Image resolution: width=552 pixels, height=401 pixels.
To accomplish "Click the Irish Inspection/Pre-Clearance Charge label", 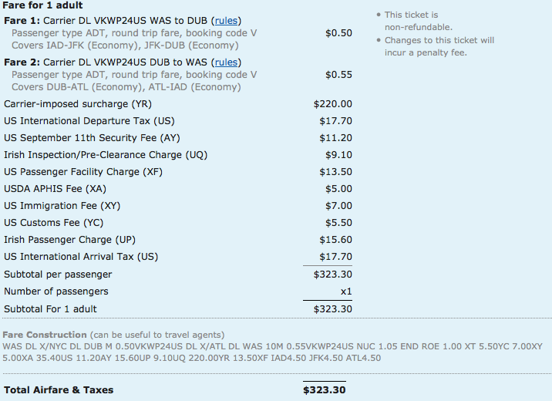I will [x=106, y=155].
